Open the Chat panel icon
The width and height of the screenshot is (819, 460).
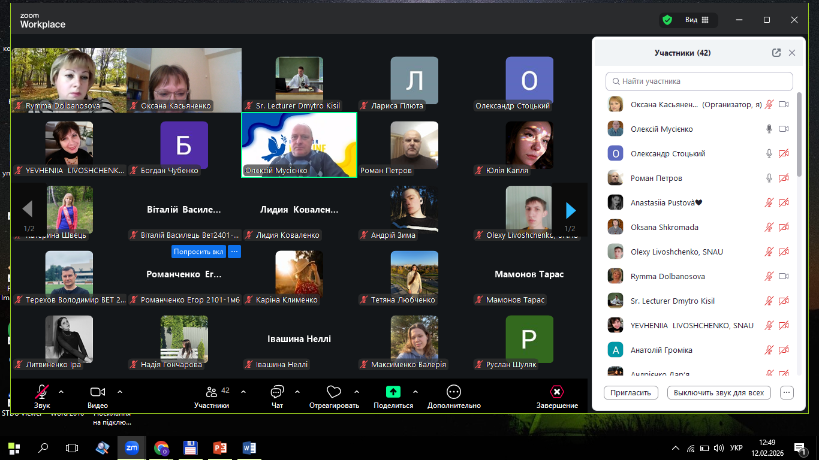point(277,392)
